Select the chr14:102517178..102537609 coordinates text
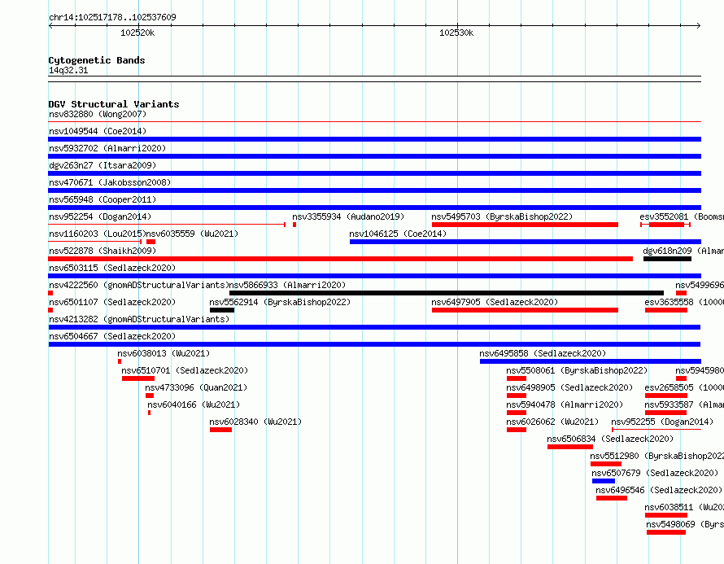 click(x=112, y=17)
